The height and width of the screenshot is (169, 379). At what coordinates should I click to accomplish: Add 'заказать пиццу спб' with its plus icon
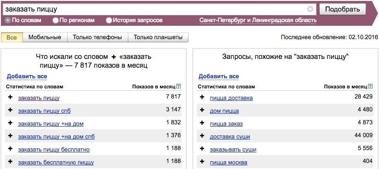click(10, 110)
